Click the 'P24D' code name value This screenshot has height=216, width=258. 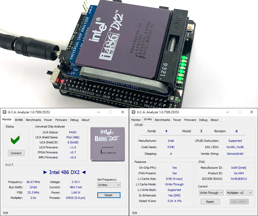171,147
